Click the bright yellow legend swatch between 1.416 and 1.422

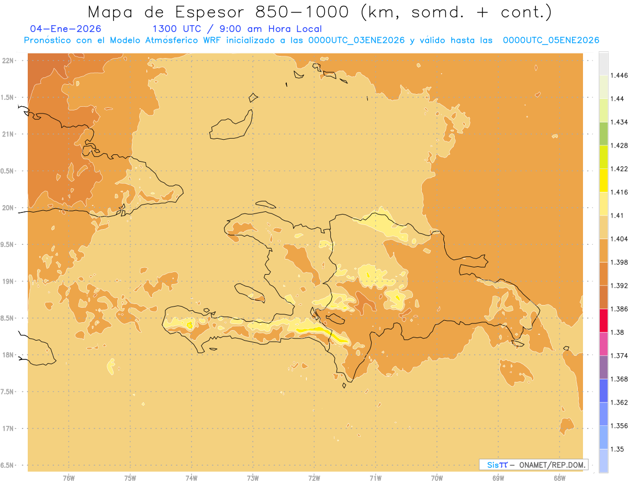coord(603,180)
